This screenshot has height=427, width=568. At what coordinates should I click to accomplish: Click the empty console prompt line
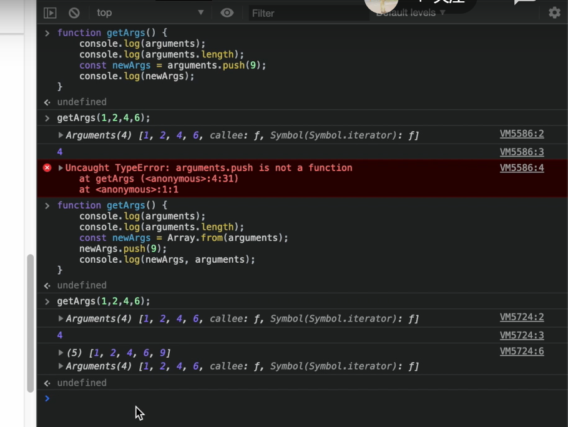pyautogui.click(x=302, y=398)
